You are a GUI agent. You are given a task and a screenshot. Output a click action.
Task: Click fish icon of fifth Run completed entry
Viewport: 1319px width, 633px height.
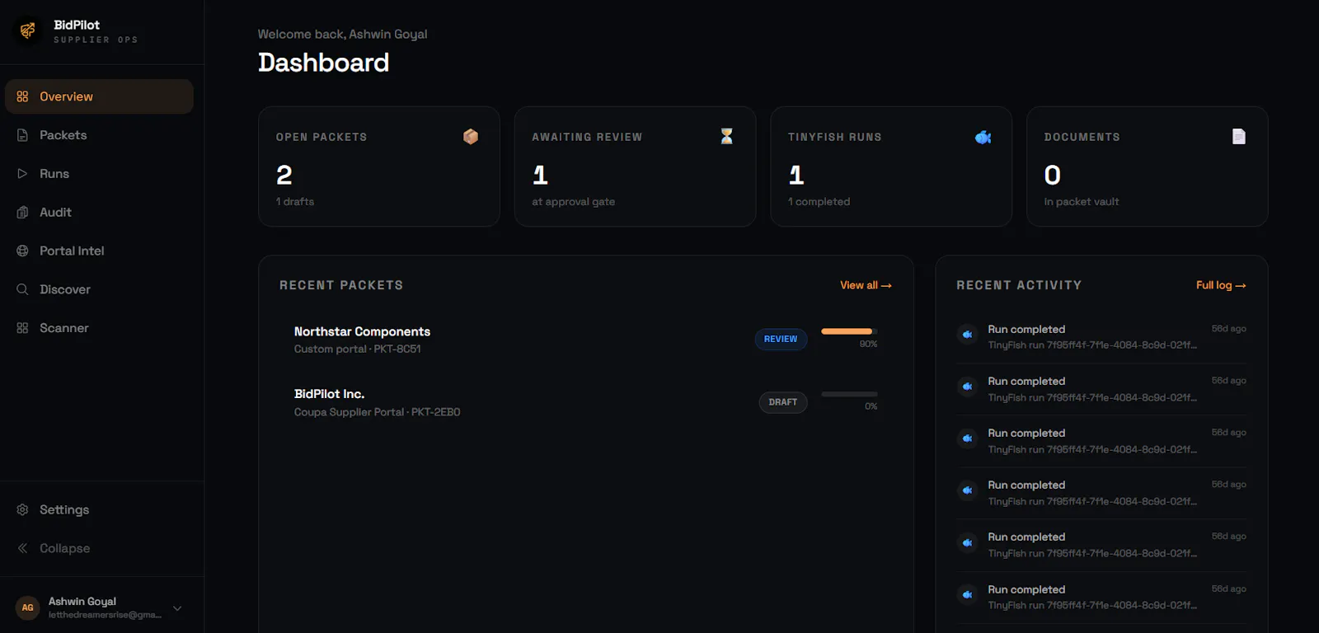(x=967, y=542)
